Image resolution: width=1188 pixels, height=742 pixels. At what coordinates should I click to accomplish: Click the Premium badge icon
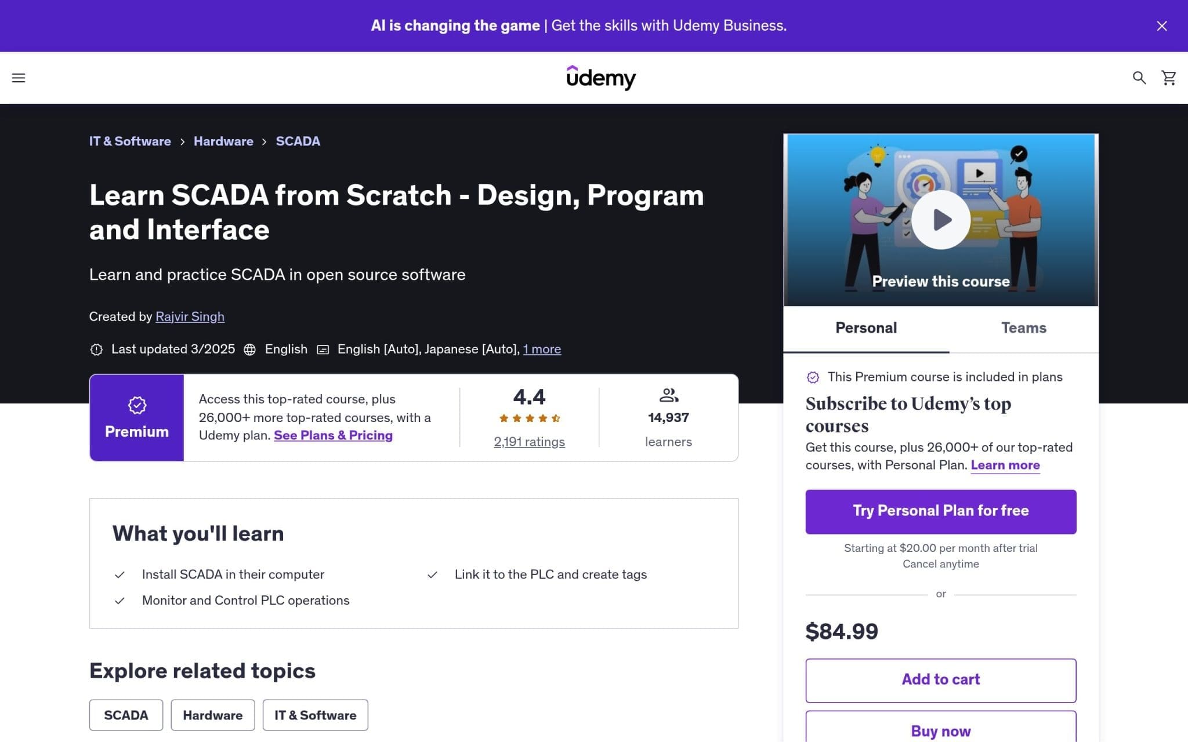[137, 405]
